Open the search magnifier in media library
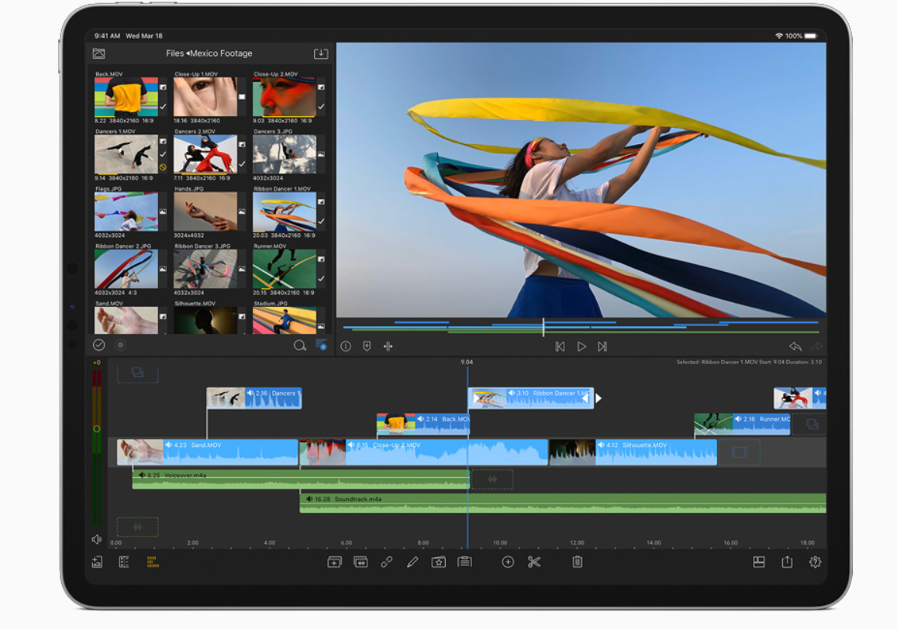This screenshot has width=897, height=629. pyautogui.click(x=299, y=345)
